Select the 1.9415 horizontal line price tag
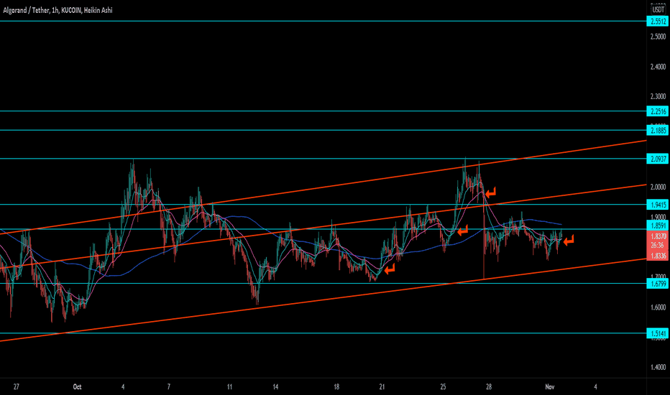The width and height of the screenshot is (670, 395). 658,205
